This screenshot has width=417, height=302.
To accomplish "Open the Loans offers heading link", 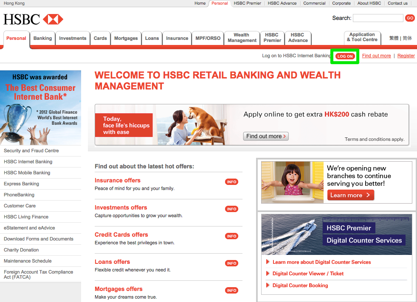I will click(x=112, y=262).
